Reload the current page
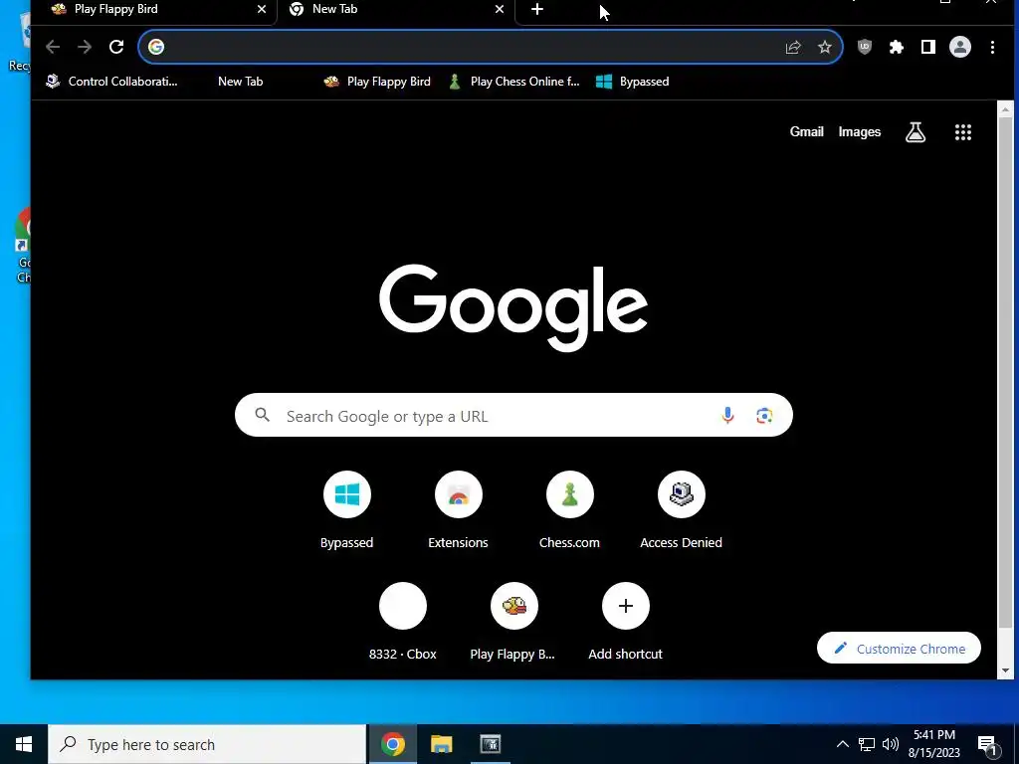Screen dimensions: 1019x764 tap(116, 47)
